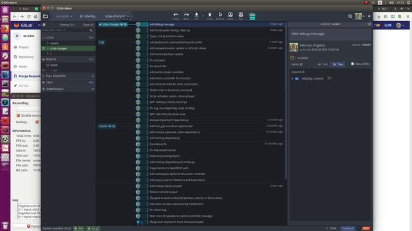
Task: Click the browser downloads icon
Action: pos(379,16)
